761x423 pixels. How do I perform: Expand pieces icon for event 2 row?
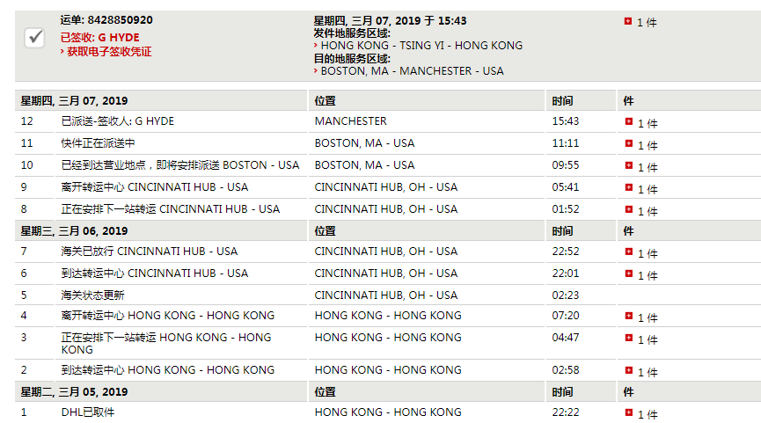pyautogui.click(x=628, y=370)
